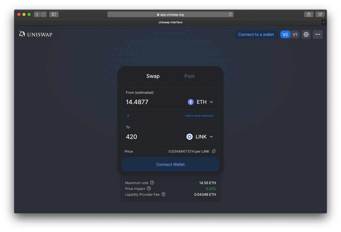The height and width of the screenshot is (232, 341).
Task: Click the Connect to a wallet button
Action: coord(256,34)
